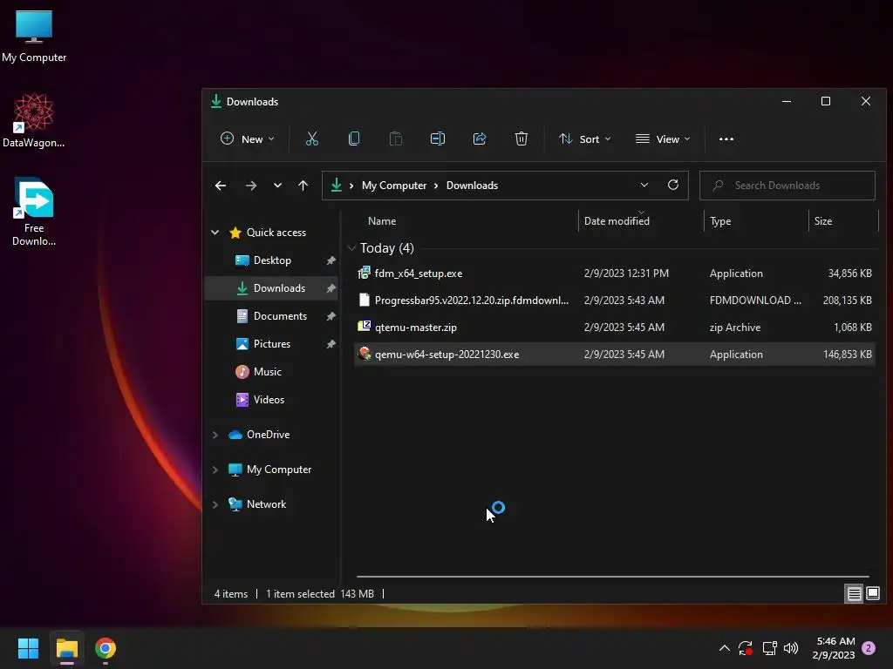Click the Delete trash icon in toolbar
This screenshot has width=893, height=669.
521,139
